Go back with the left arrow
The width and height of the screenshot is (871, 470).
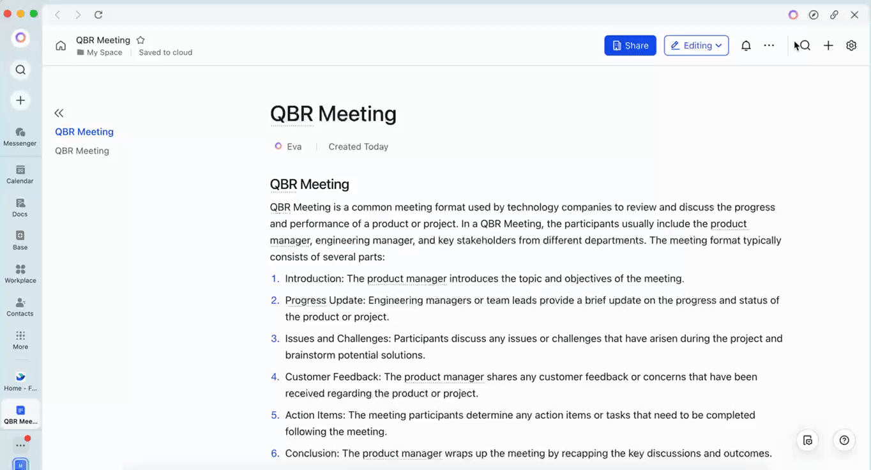[x=57, y=15]
